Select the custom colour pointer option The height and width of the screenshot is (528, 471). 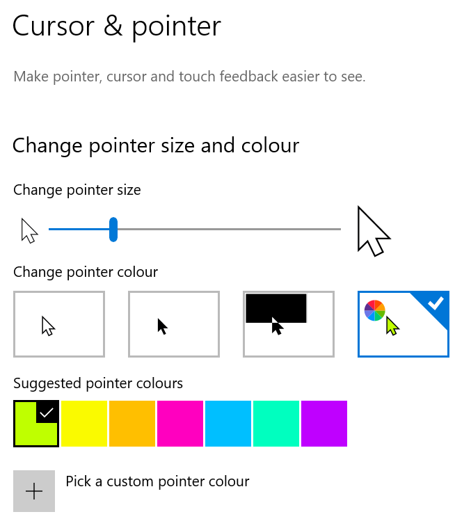404,324
